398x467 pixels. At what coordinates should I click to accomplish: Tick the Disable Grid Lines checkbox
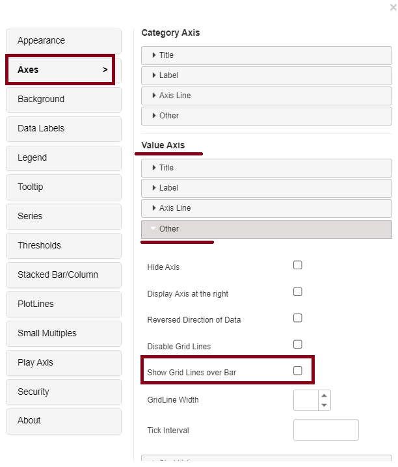point(298,345)
